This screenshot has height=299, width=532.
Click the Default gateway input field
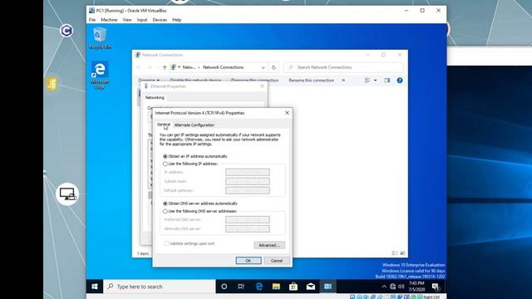(248, 190)
